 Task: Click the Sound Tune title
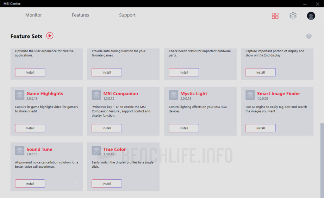pyautogui.click(x=39, y=149)
